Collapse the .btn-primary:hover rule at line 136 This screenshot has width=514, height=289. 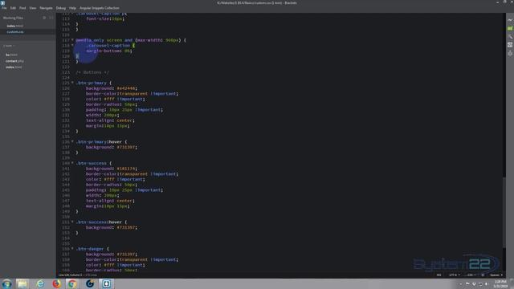point(72,141)
